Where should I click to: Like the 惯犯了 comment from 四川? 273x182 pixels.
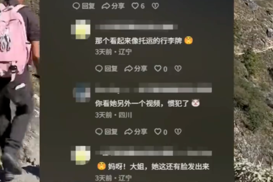[x=161, y=132]
